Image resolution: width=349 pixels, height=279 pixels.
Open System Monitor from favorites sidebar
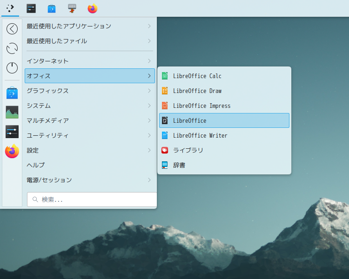tap(12, 112)
